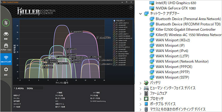Click the マウス pointing devices icon
The height and width of the screenshot is (112, 222).
pyautogui.click(x=146, y=109)
